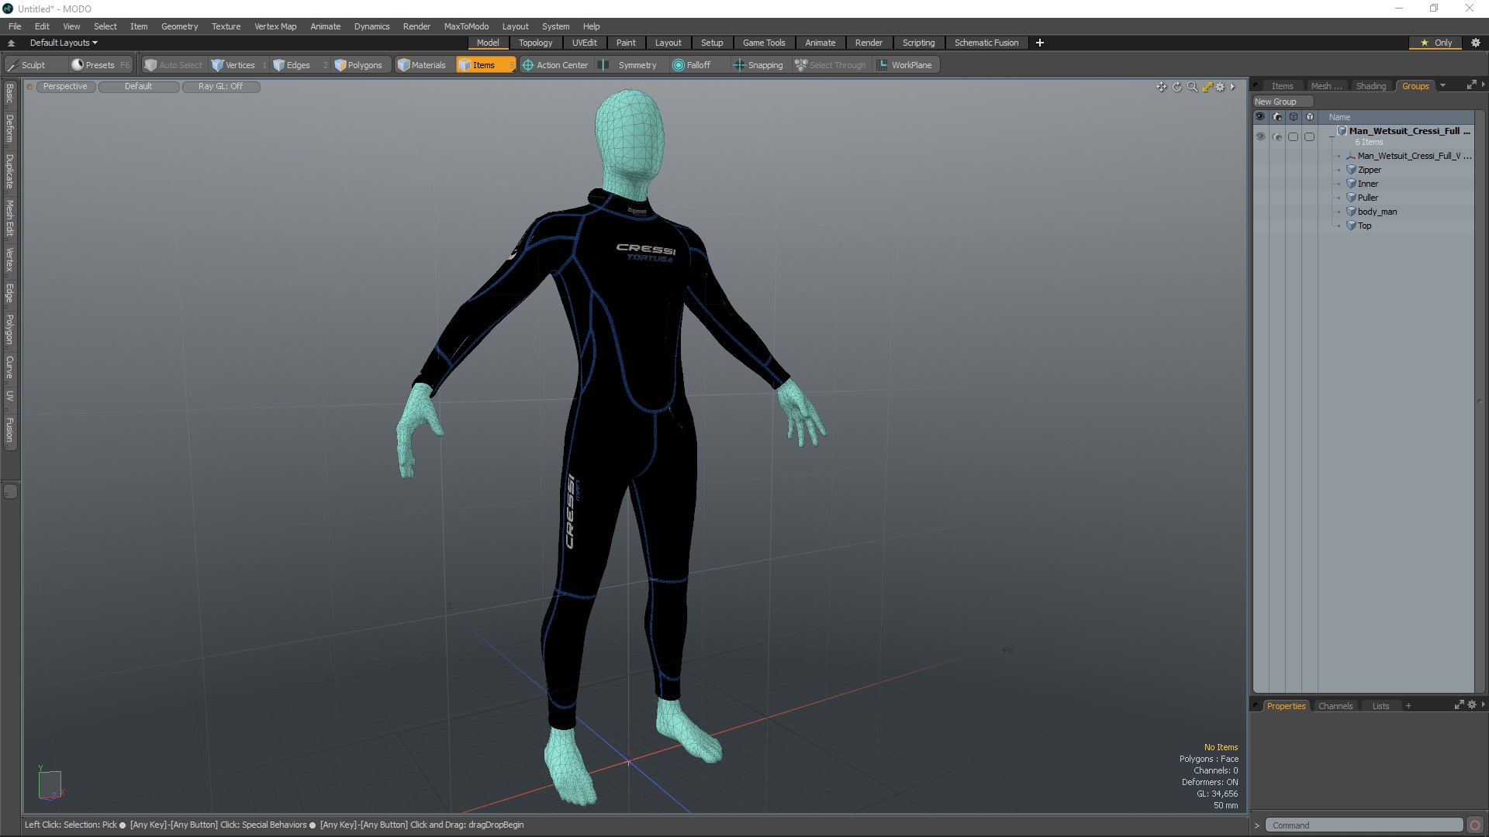Click the Properties panel expand icon

pyautogui.click(x=1459, y=705)
